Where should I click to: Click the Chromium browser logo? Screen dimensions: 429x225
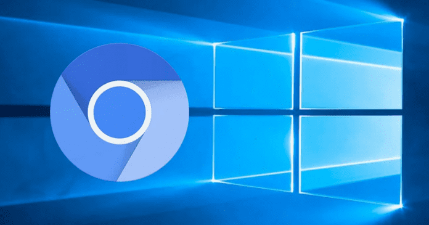120,112
